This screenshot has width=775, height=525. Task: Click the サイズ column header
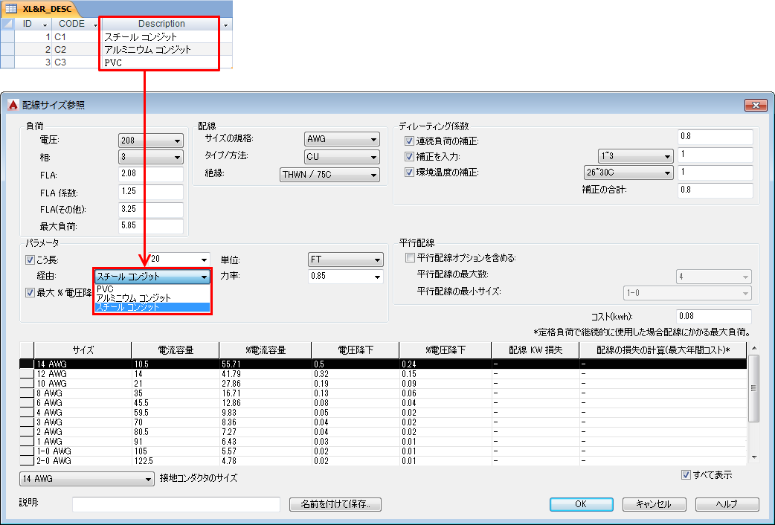point(83,350)
